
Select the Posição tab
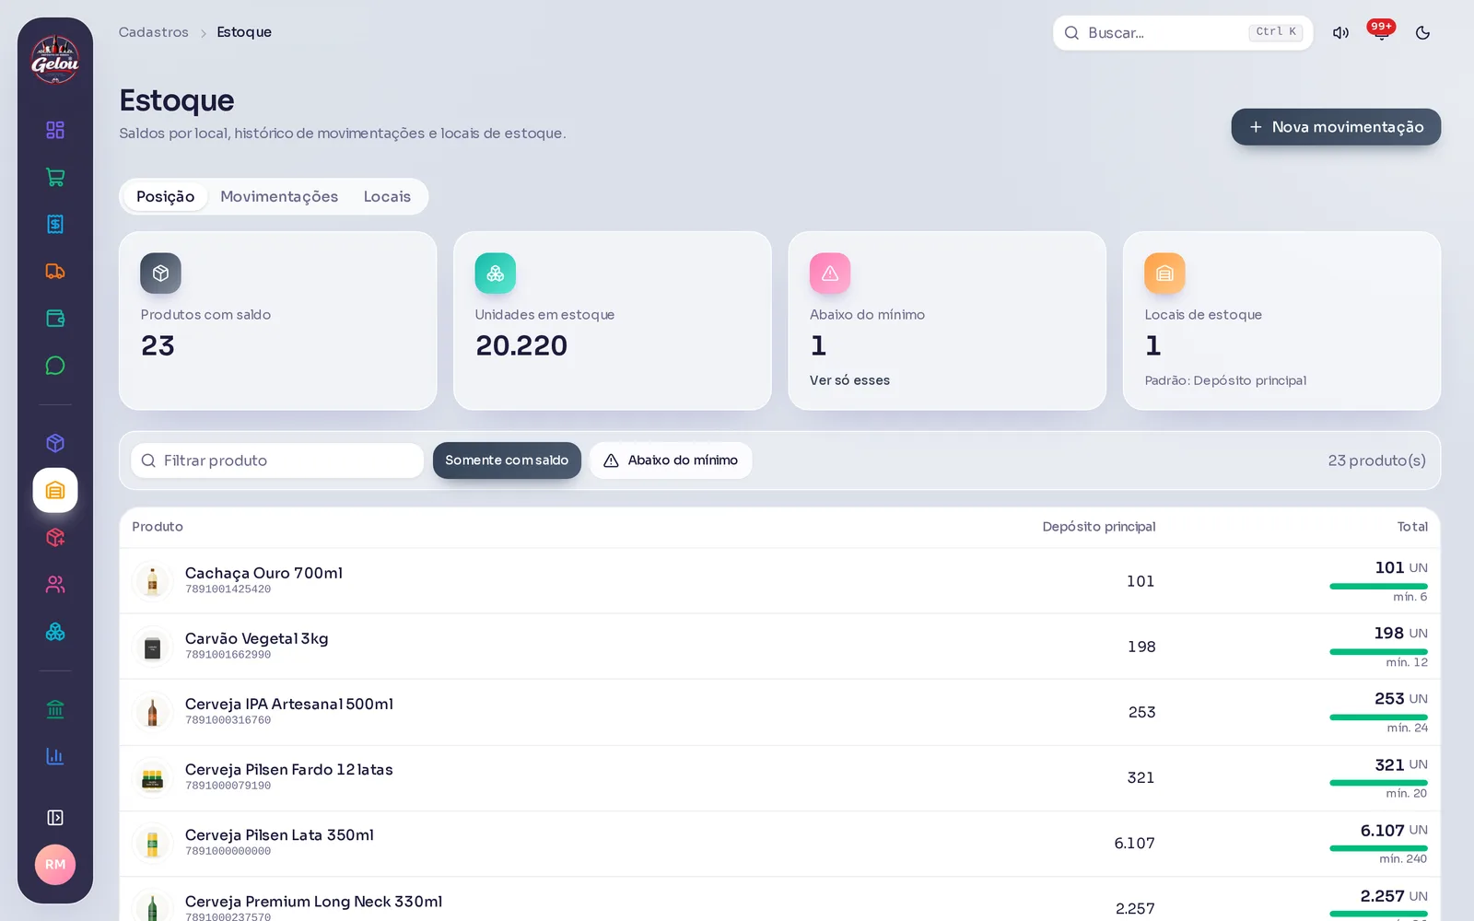(166, 196)
